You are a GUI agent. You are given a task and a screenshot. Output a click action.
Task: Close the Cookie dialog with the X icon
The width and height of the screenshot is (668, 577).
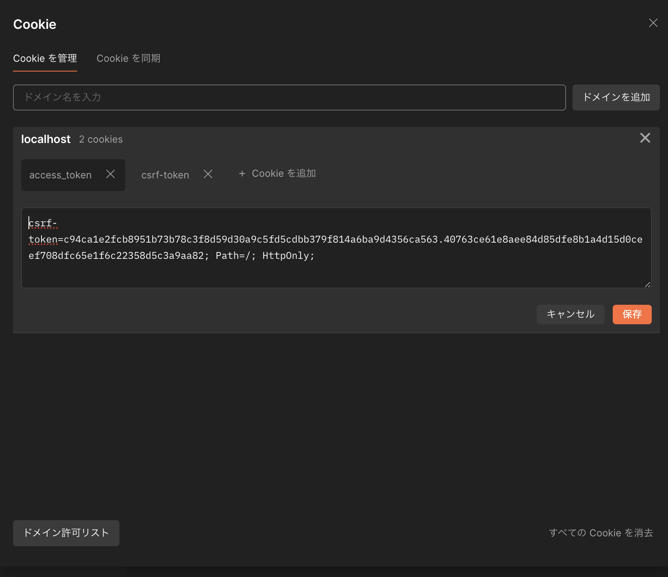pyautogui.click(x=653, y=23)
